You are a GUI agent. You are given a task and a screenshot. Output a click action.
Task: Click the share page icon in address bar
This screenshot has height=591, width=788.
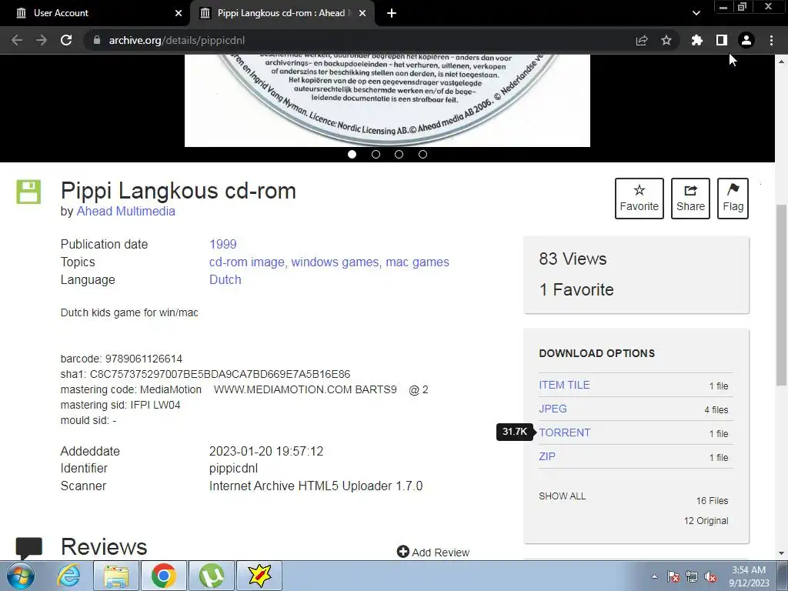pos(642,40)
